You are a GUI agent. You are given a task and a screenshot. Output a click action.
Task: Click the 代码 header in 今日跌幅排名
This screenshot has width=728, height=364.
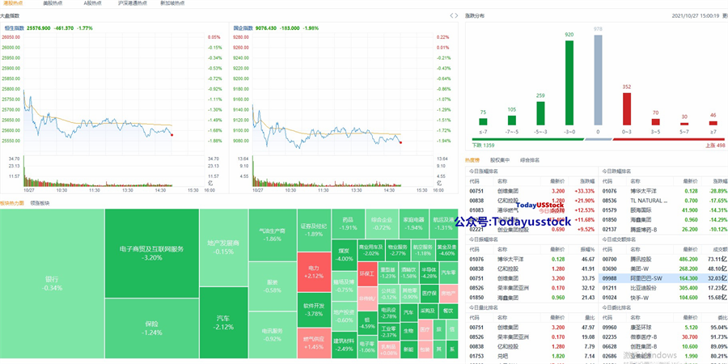click(x=607, y=181)
